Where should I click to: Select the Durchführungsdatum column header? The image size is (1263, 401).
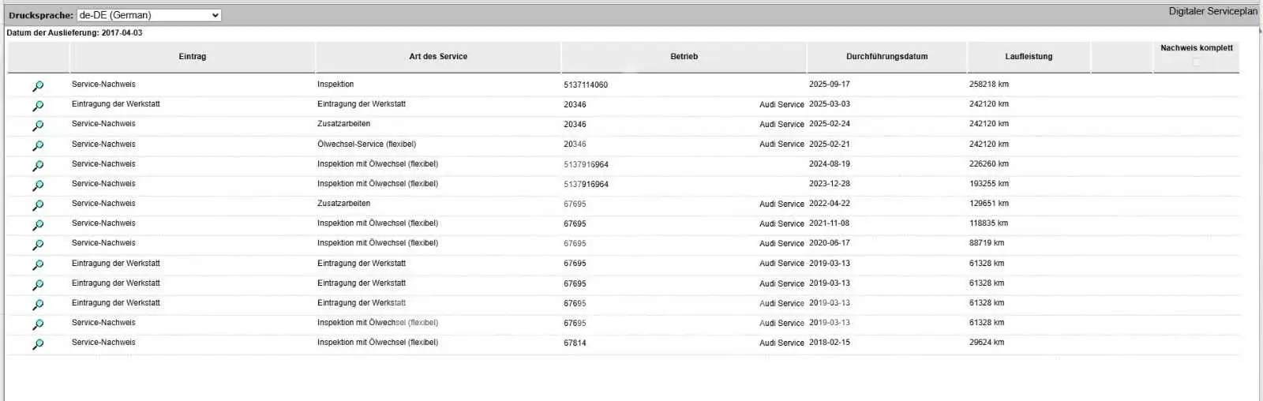[886, 57]
